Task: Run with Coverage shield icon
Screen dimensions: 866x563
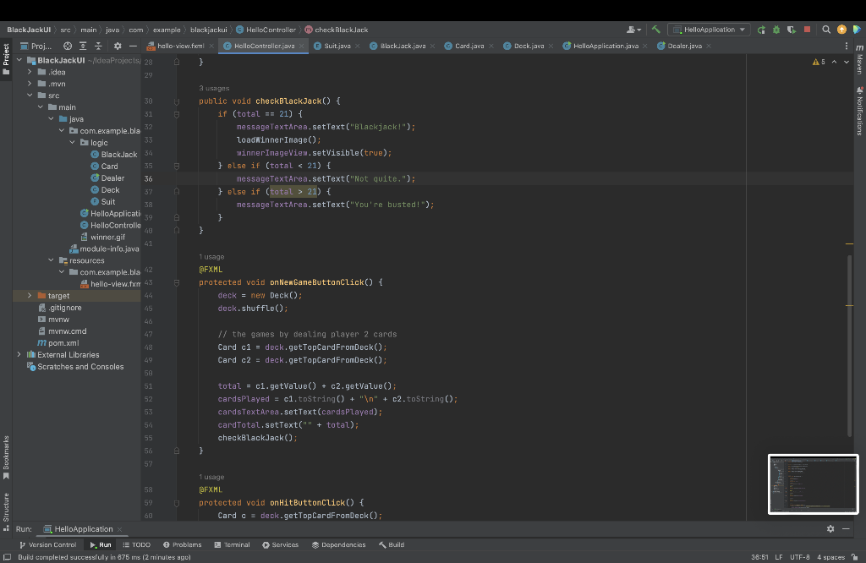Action: click(x=792, y=30)
